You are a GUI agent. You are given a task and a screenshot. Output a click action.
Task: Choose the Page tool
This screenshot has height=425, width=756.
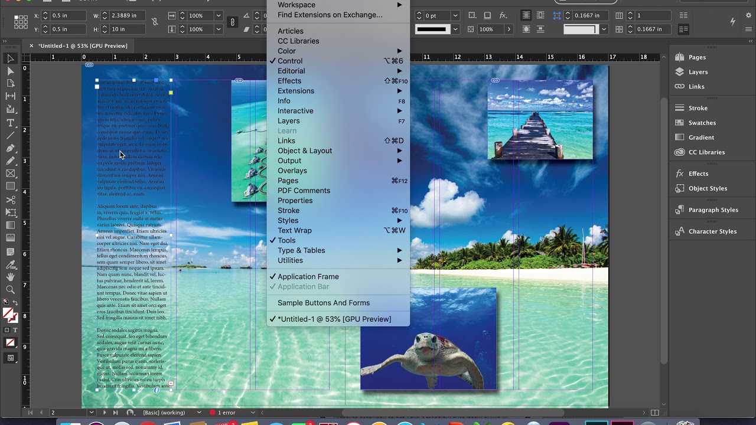[x=10, y=83]
